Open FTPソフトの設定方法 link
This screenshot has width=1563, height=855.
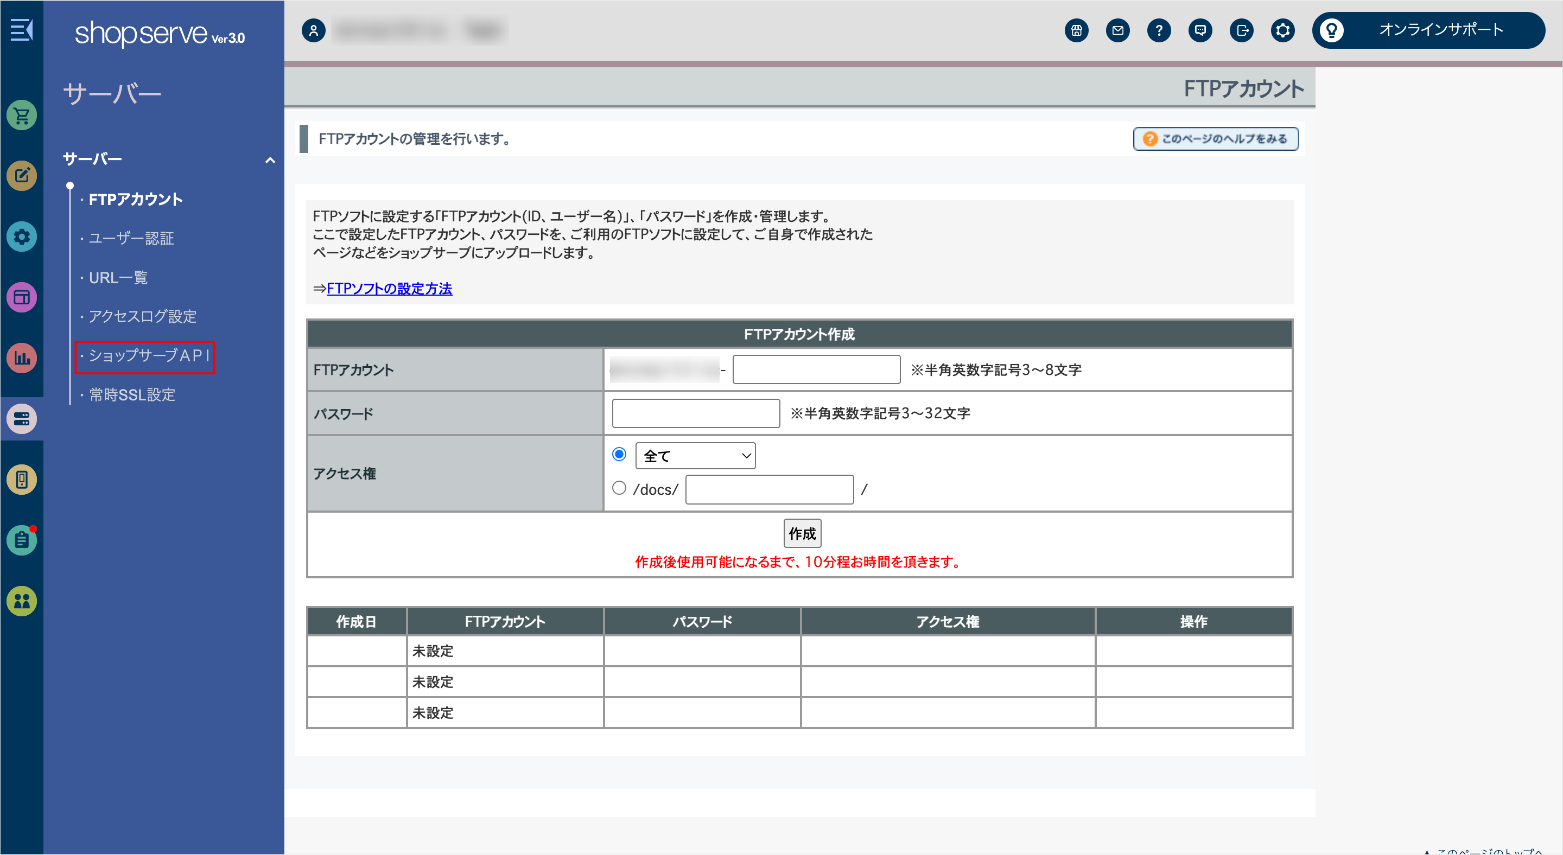coord(389,289)
